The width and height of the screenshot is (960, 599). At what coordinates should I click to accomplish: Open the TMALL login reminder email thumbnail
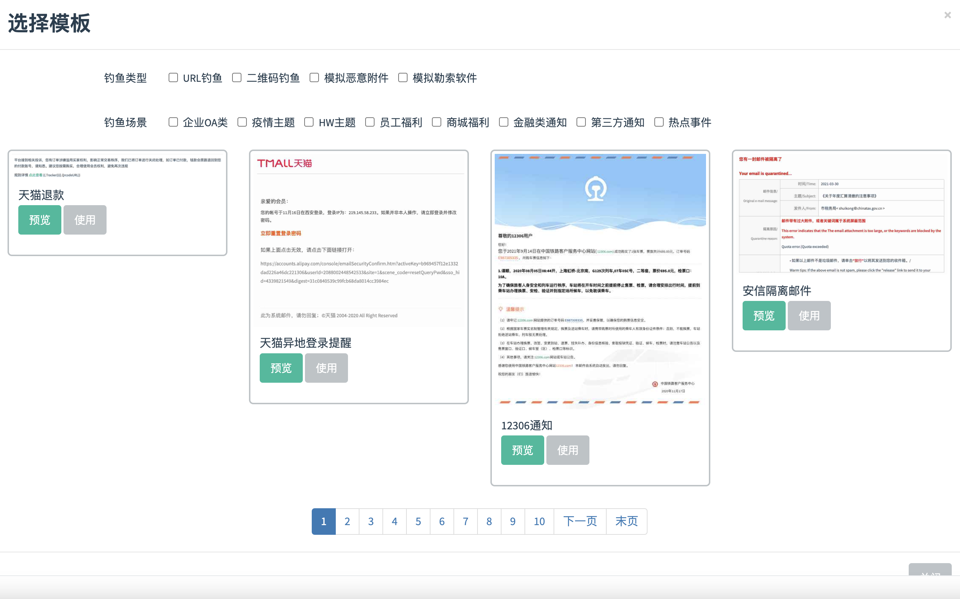[x=358, y=240]
